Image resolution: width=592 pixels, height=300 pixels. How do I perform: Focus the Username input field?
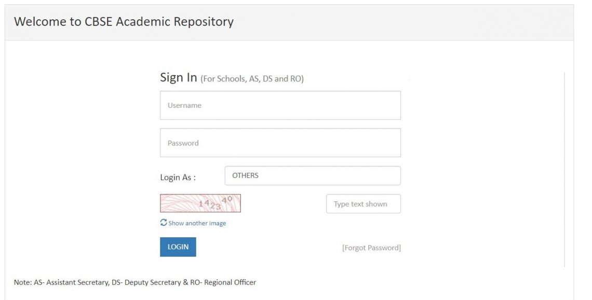click(x=280, y=105)
